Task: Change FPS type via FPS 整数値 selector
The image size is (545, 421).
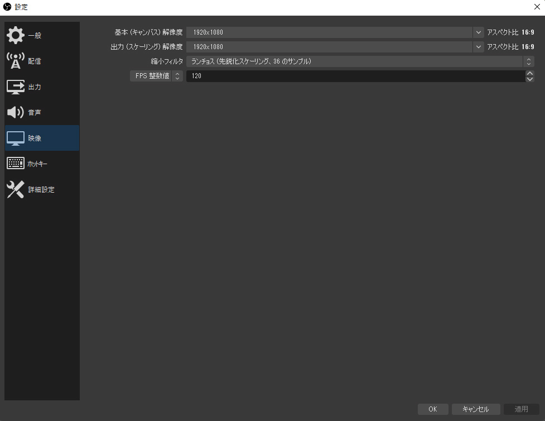Action: pos(156,76)
